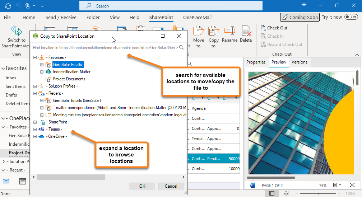Switch to the View ribbon tab

point(115,18)
